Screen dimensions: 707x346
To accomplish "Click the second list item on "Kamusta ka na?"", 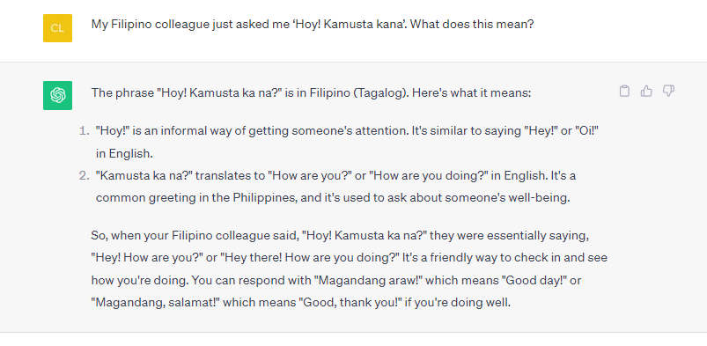I will 335,187.
